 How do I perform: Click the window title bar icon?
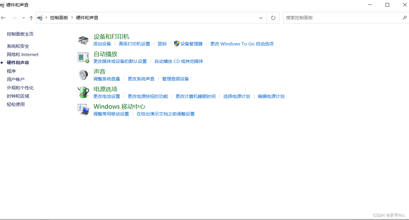click(x=2, y=5)
